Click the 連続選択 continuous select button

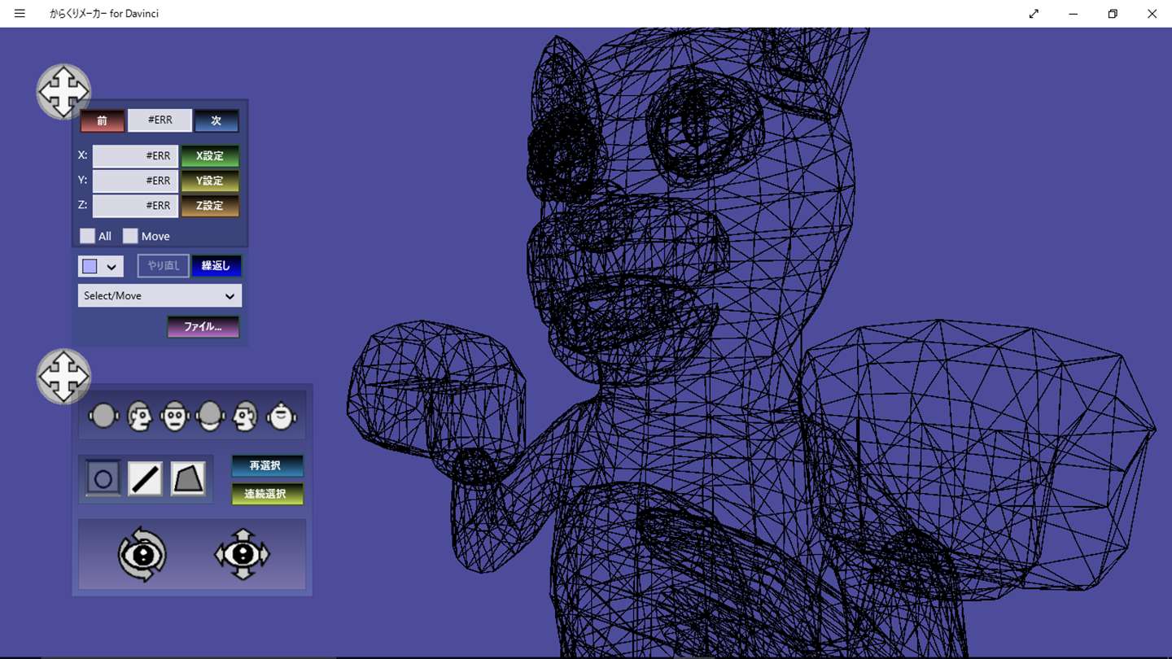point(267,494)
